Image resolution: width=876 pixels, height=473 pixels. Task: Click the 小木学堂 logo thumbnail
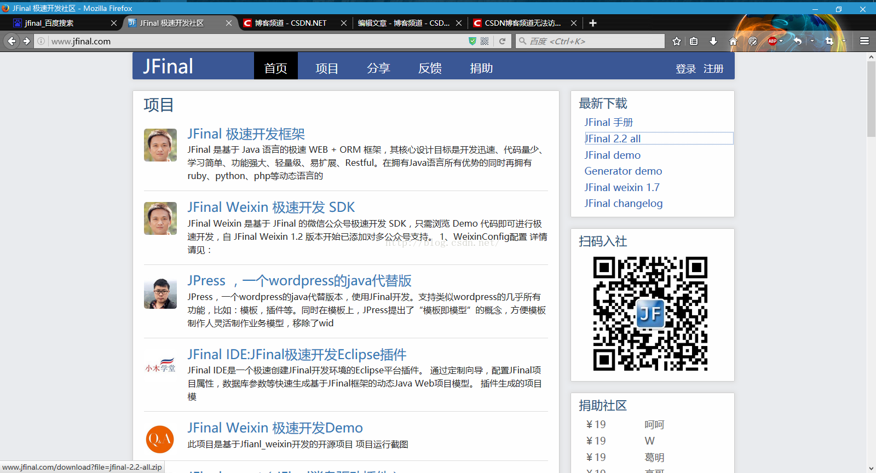(160, 366)
